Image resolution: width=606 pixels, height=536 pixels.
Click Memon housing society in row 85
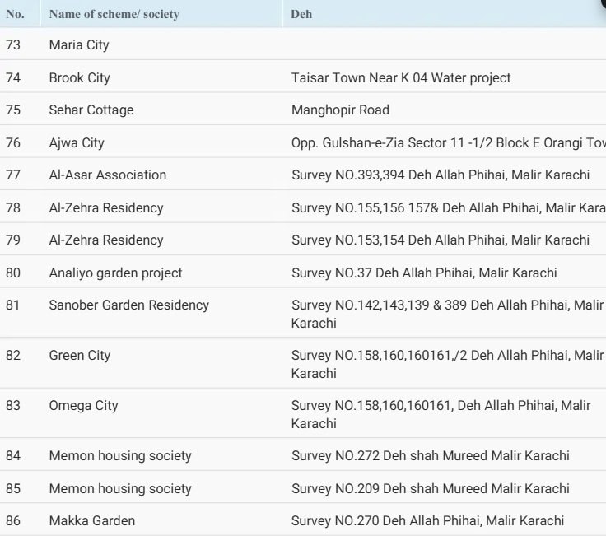[120, 489]
